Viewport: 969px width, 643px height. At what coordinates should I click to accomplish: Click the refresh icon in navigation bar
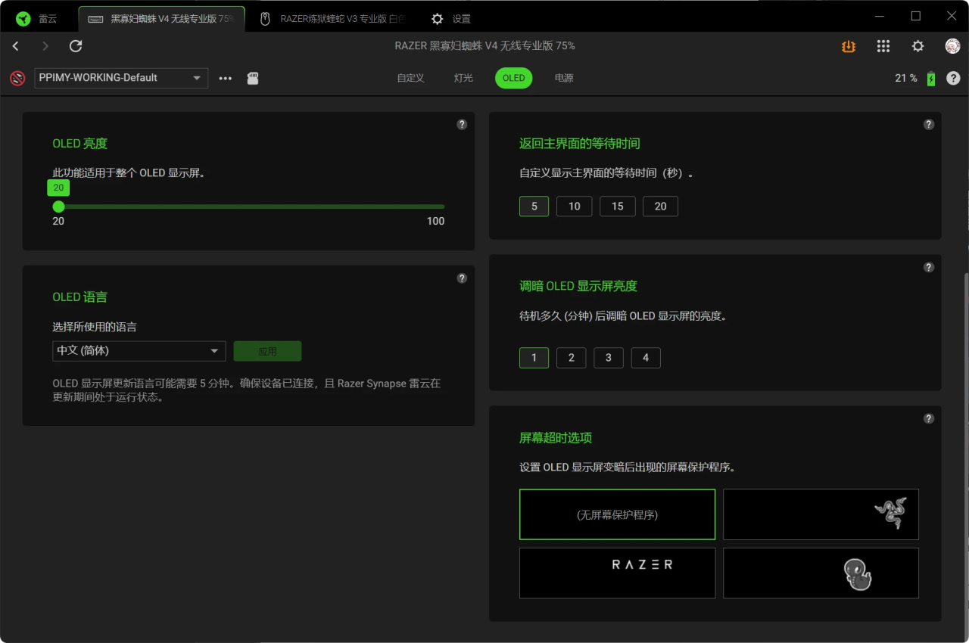(76, 46)
